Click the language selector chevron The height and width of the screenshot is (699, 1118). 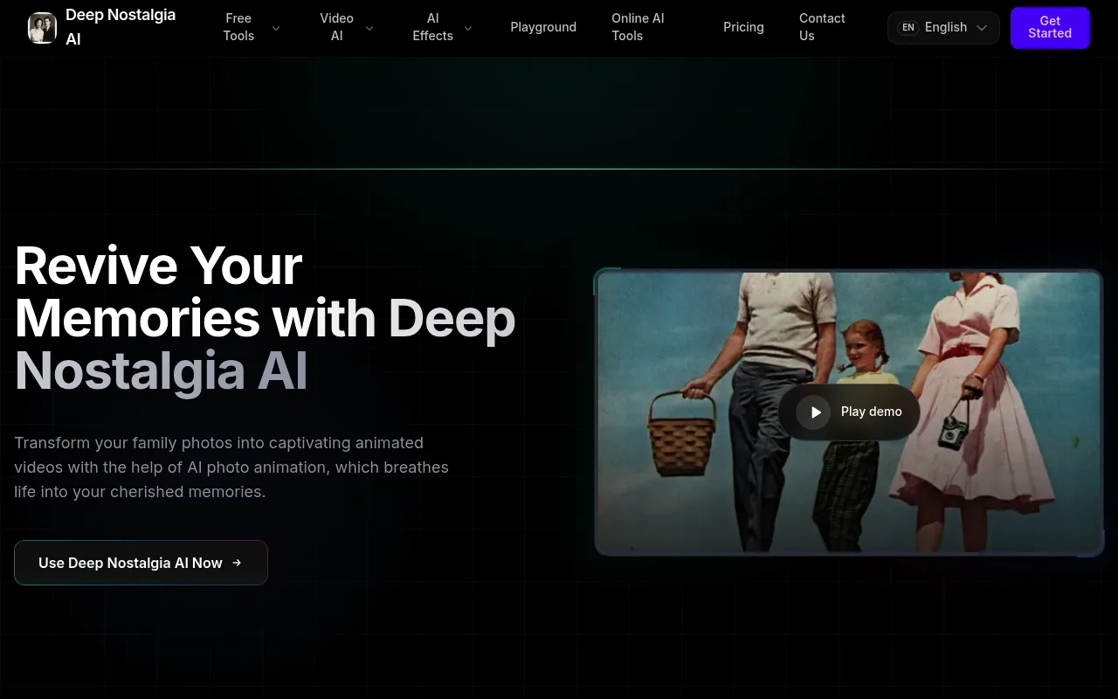point(982,28)
